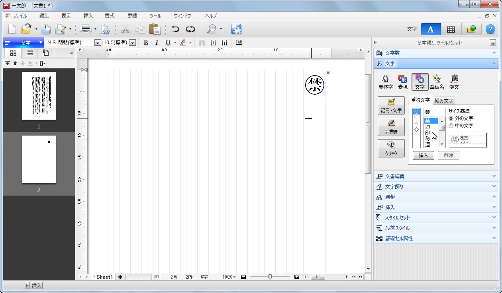Move to top page arrow in sidebar

8,63
